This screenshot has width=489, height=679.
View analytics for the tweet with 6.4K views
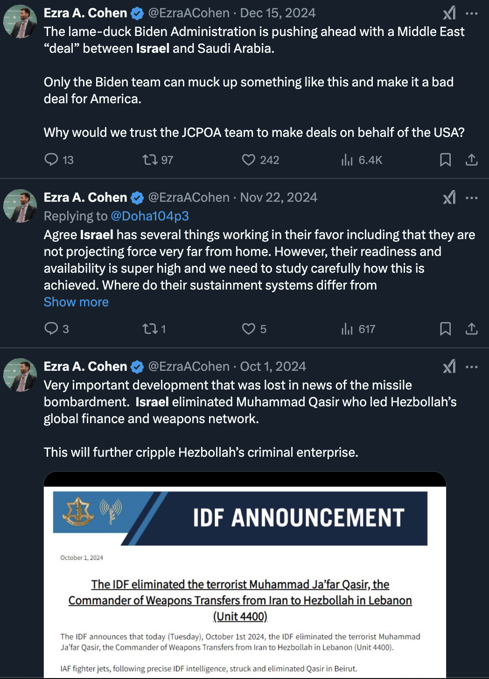click(x=347, y=160)
